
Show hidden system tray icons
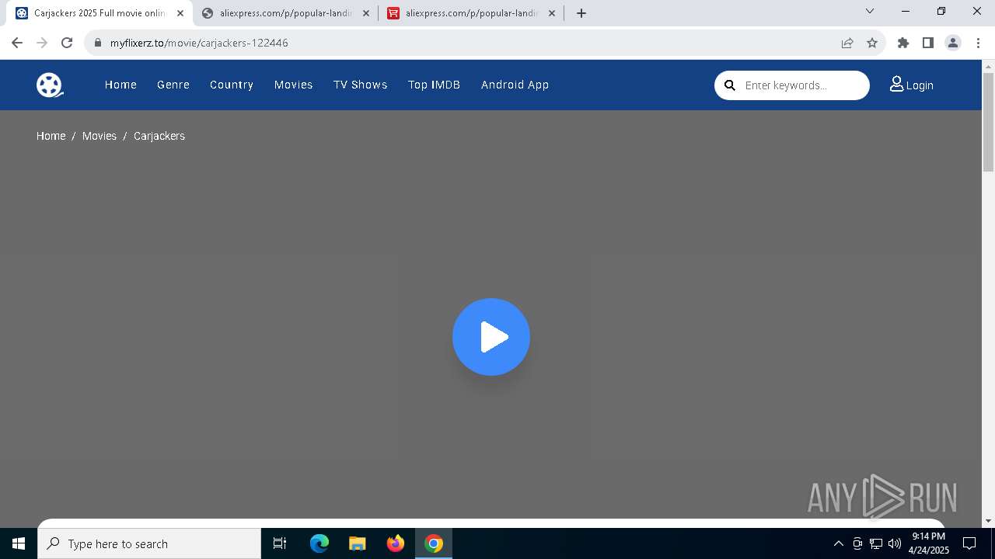point(838,543)
